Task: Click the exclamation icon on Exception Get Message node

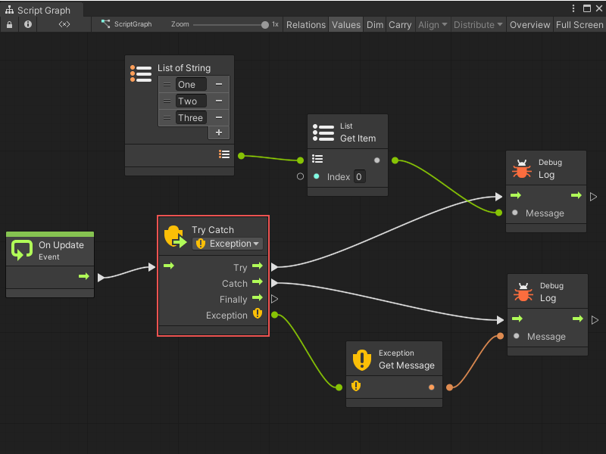Action: [362, 359]
